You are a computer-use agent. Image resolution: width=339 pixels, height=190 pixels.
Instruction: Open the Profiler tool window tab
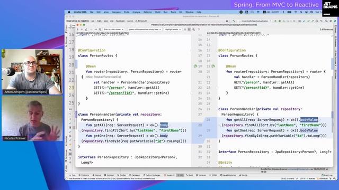click(121, 175)
